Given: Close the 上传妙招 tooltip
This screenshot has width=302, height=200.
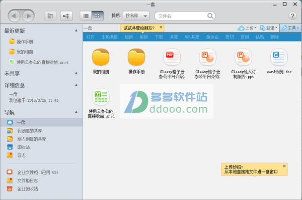Looking at the screenshot, I should 284,166.
